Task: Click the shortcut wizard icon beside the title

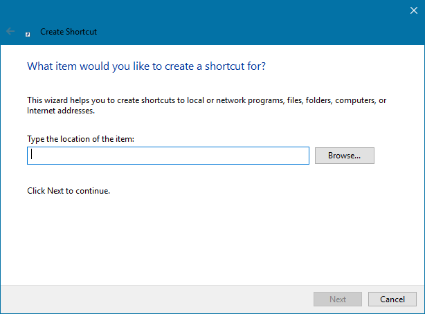Action: [28, 33]
